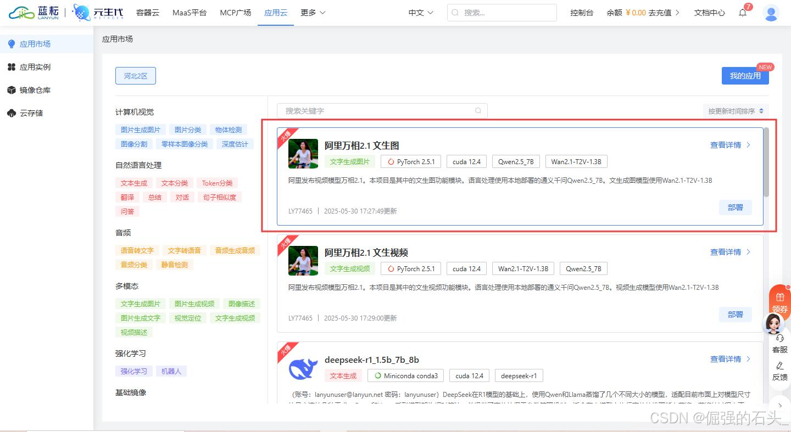The height and width of the screenshot is (432, 791).
Task: Open 文档中心 link
Action: pyautogui.click(x=710, y=13)
